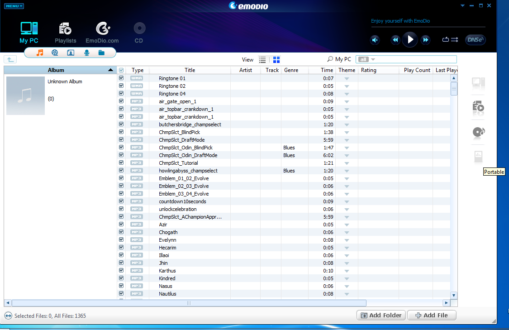Toggle the select-all header checkbox
This screenshot has width=509, height=330.
pyautogui.click(x=121, y=70)
